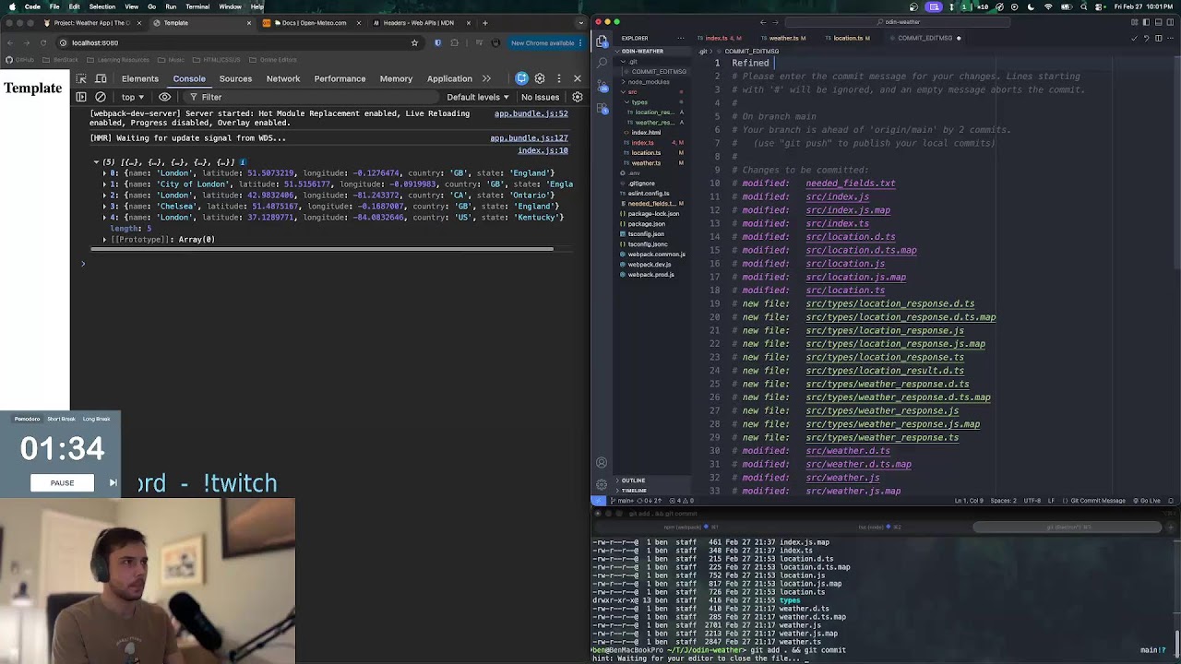Expand the node_modules folder
Image resolution: width=1181 pixels, height=664 pixels.
[x=649, y=82]
